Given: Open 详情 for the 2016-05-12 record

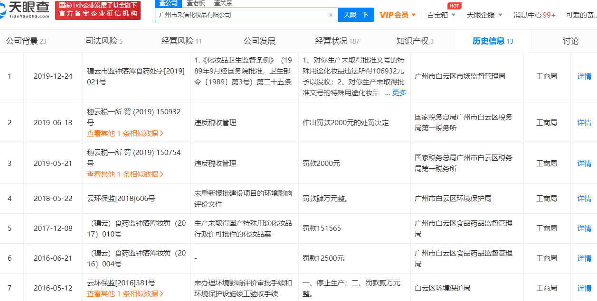Looking at the screenshot, I should tap(584, 288).
